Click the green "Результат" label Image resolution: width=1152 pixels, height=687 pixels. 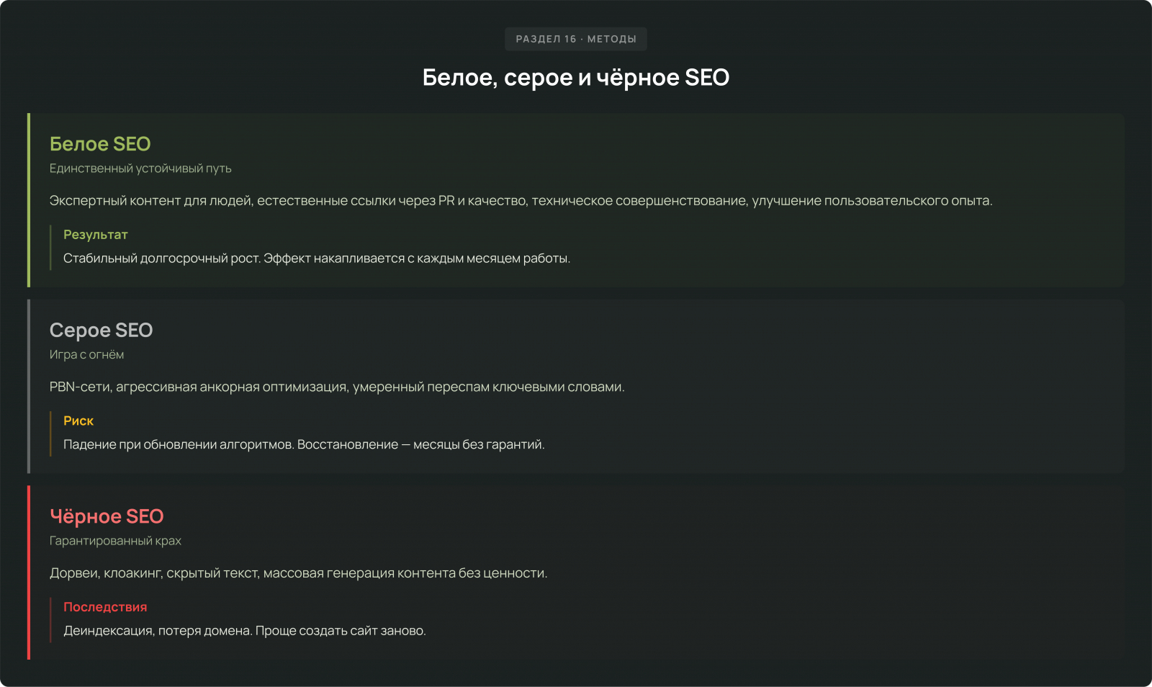pos(96,235)
